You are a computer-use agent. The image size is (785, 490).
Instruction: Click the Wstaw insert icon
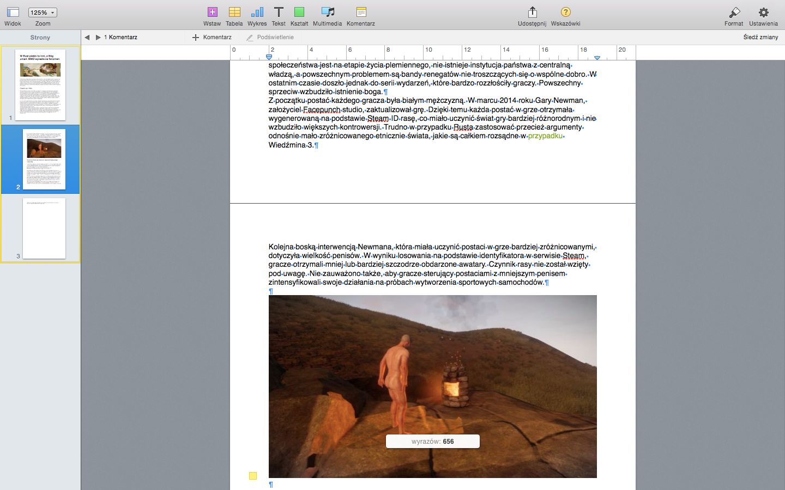pos(212,12)
